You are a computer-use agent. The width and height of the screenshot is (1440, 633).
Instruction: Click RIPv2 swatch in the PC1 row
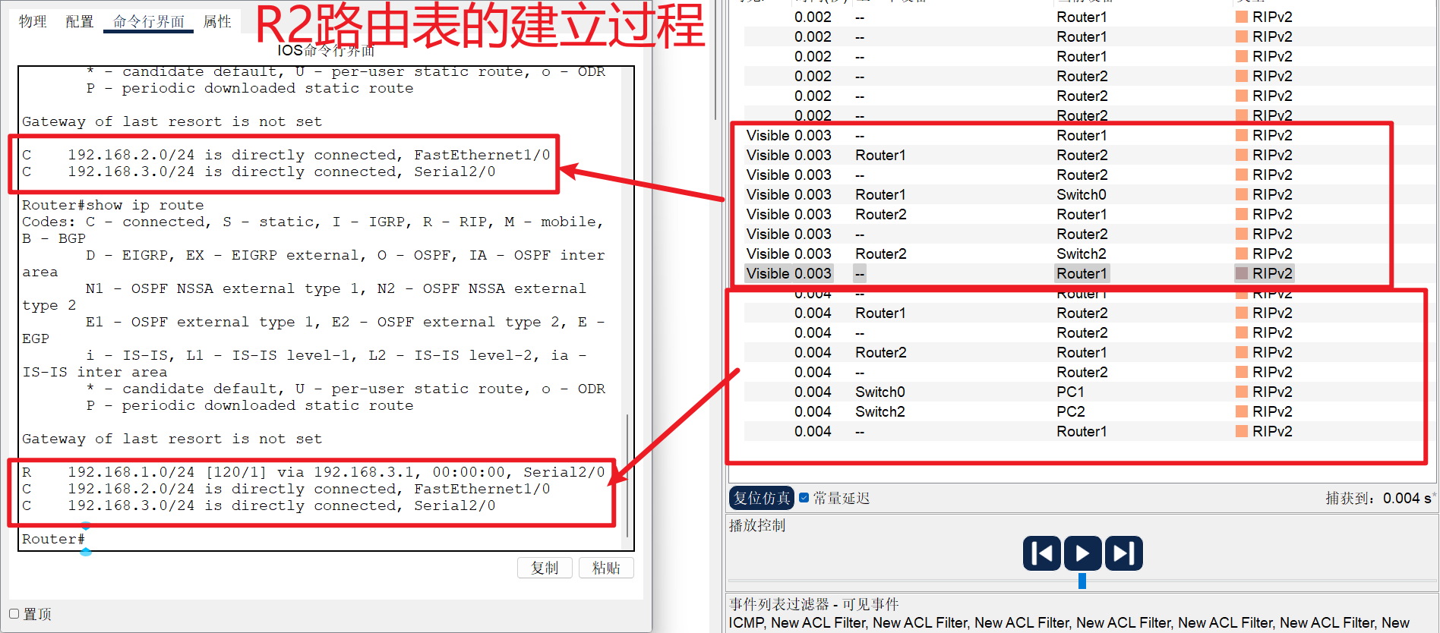click(1242, 392)
